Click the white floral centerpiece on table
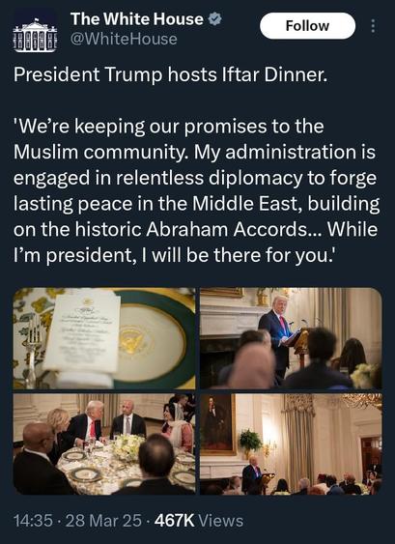The width and height of the screenshot is (395, 544). point(127,446)
